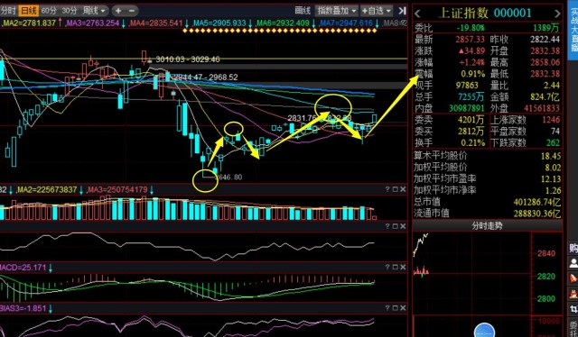Screen dimensions: 578x337
Task: Zoom in chart with plus button
Action: (118, 11)
